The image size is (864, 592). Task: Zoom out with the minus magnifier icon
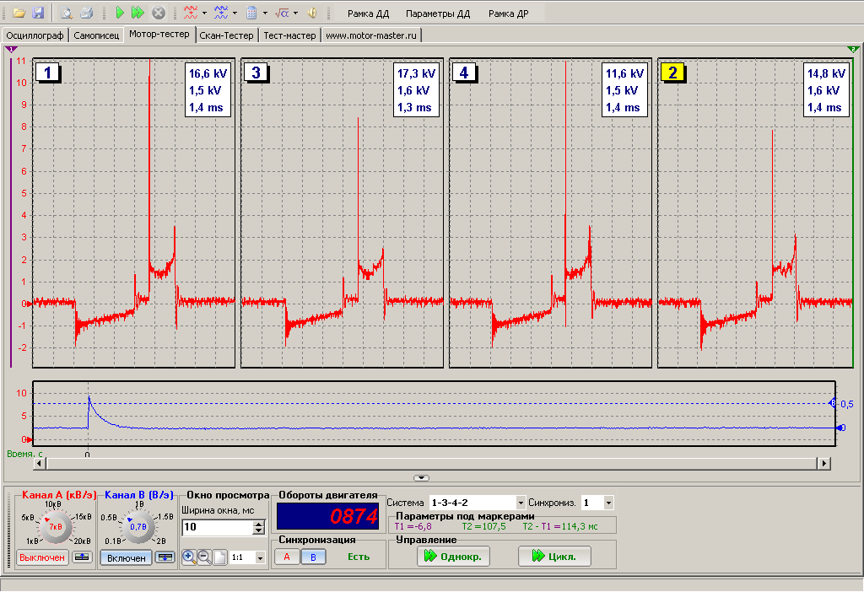pyautogui.click(x=204, y=557)
